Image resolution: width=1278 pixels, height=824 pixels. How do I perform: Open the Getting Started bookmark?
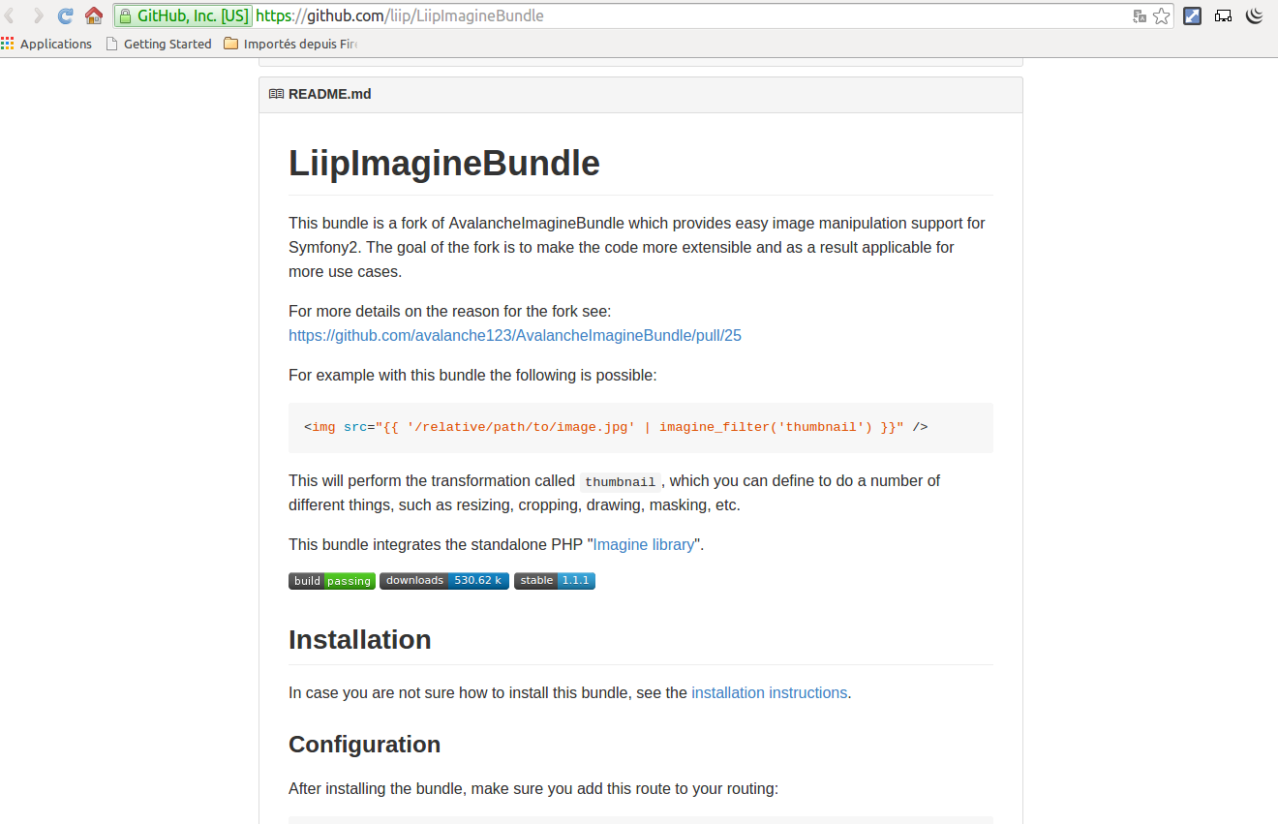(x=159, y=44)
